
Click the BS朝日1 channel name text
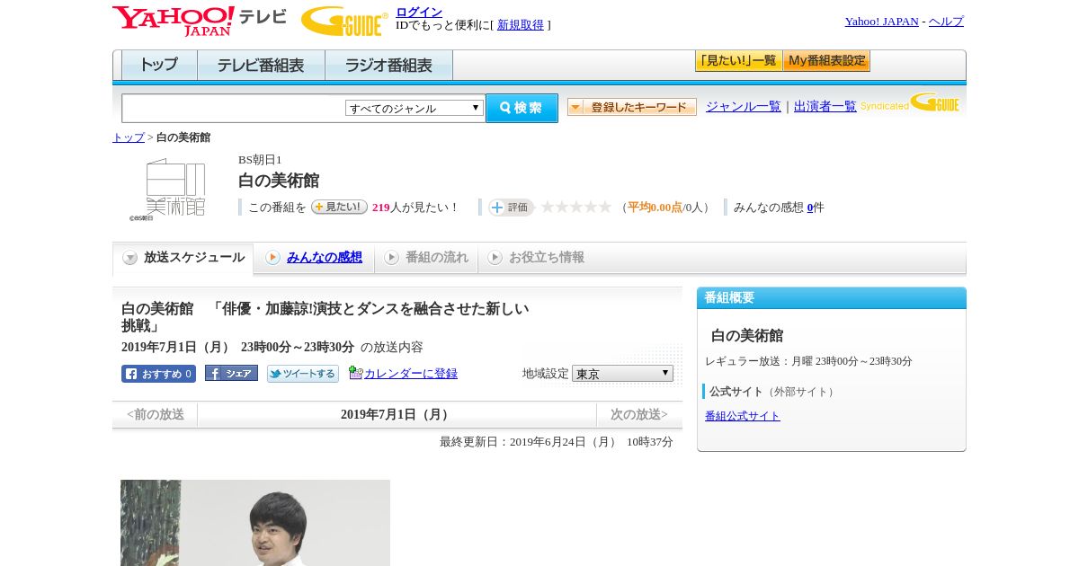260,160
